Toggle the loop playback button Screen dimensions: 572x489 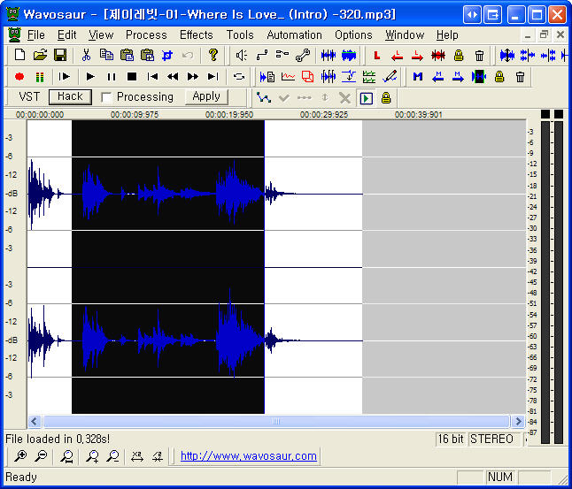(x=238, y=77)
